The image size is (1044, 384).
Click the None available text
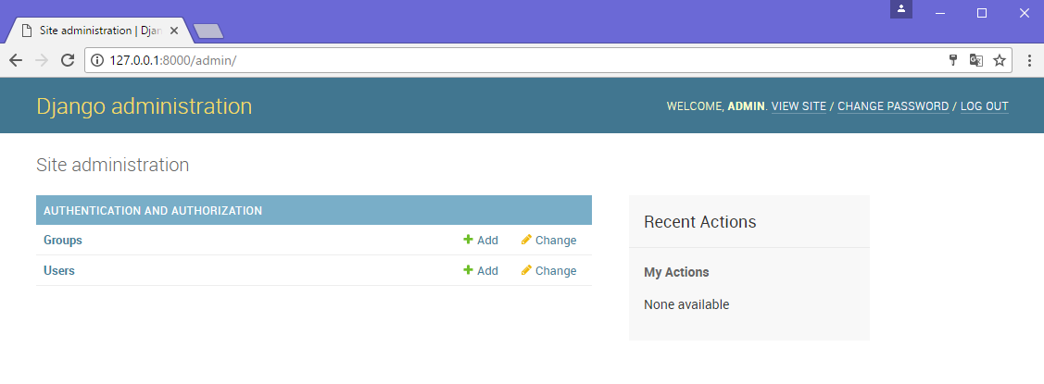click(686, 304)
